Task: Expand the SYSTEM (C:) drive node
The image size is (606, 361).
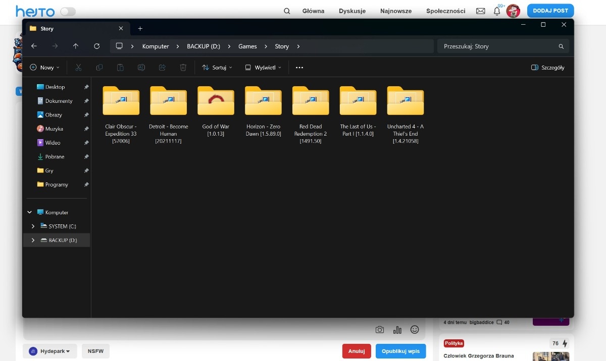Action: point(33,226)
